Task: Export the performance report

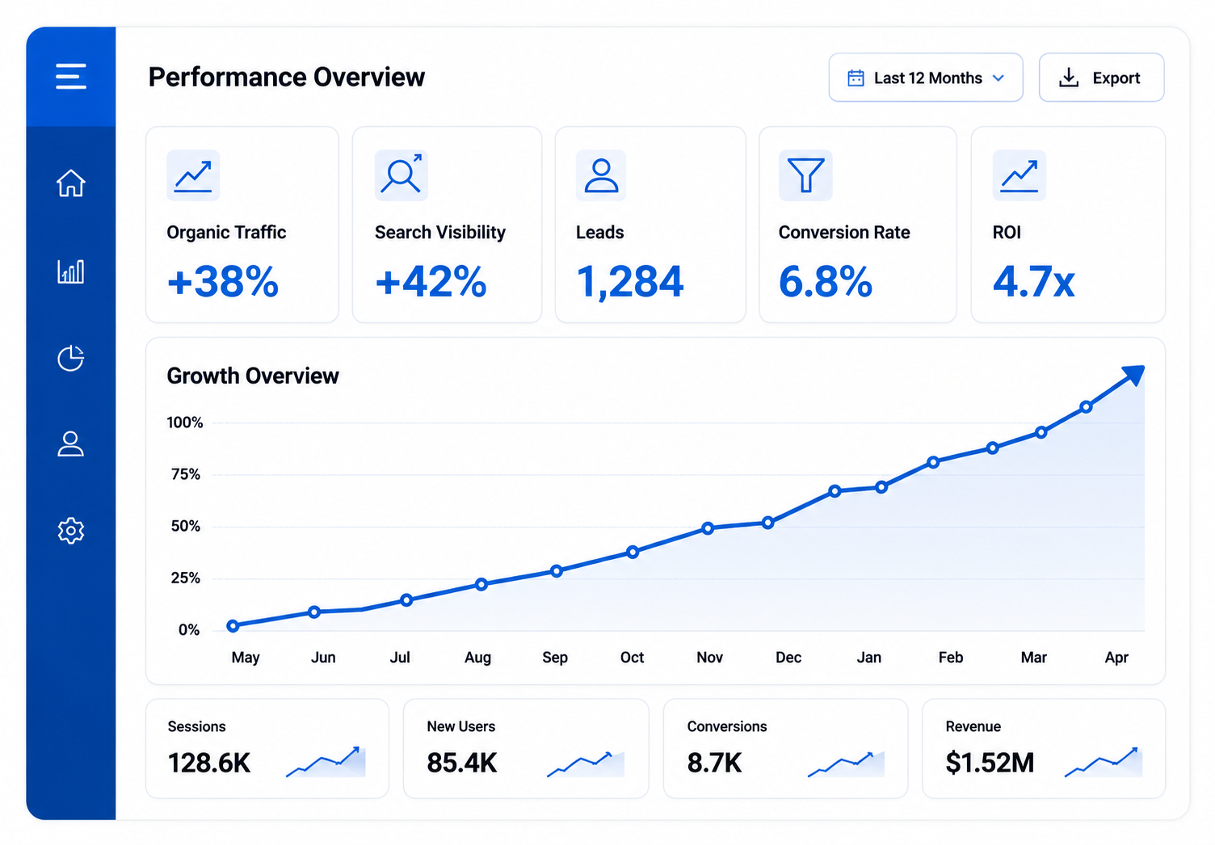Action: [1101, 78]
